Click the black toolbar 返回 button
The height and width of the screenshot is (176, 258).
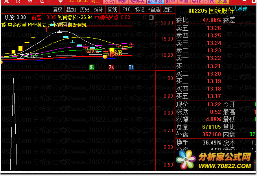(x=168, y=9)
